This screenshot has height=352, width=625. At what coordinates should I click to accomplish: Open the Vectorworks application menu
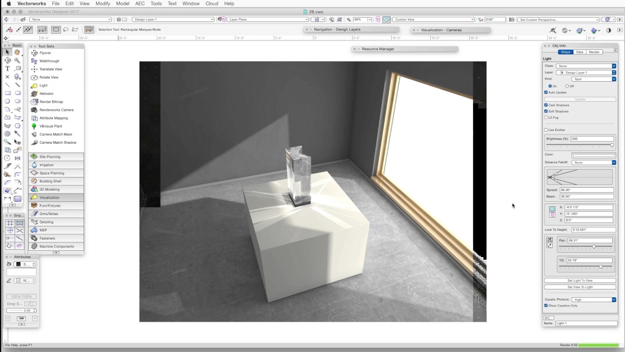point(32,3)
